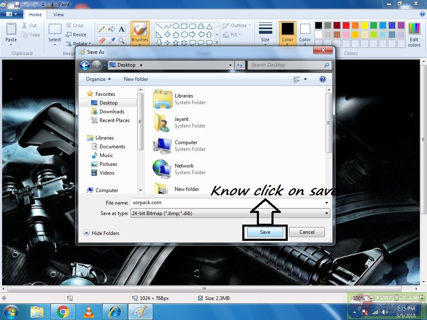Select the Pencil tool in ribbon
Viewport: 427px width, 320px height.
pyautogui.click(x=101, y=29)
